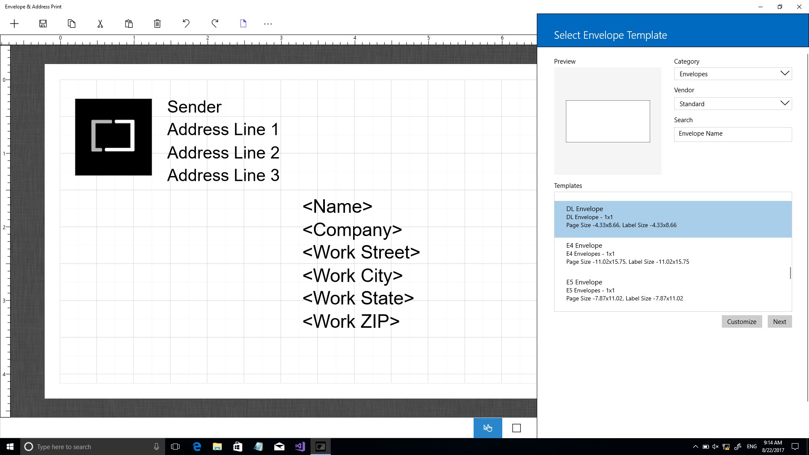Click the Templates list scrollbar thumb

790,273
